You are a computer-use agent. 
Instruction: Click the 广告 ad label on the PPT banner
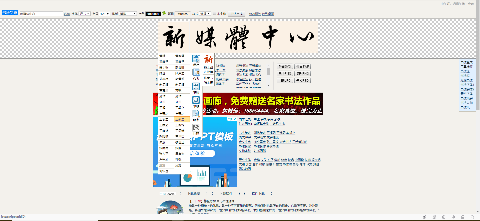(x=230, y=119)
